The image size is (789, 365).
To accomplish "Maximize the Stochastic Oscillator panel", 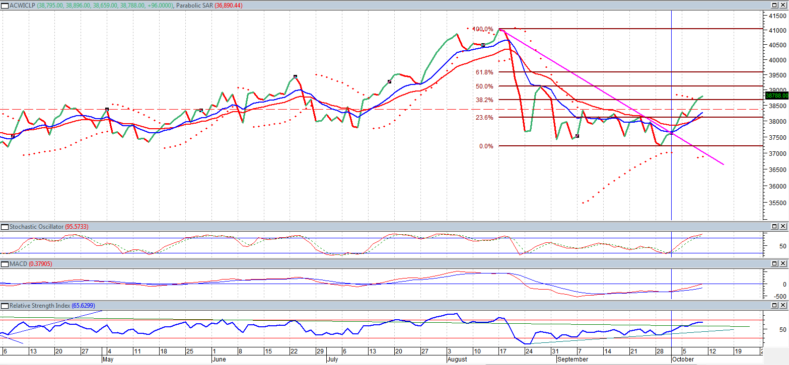I will (775, 227).
